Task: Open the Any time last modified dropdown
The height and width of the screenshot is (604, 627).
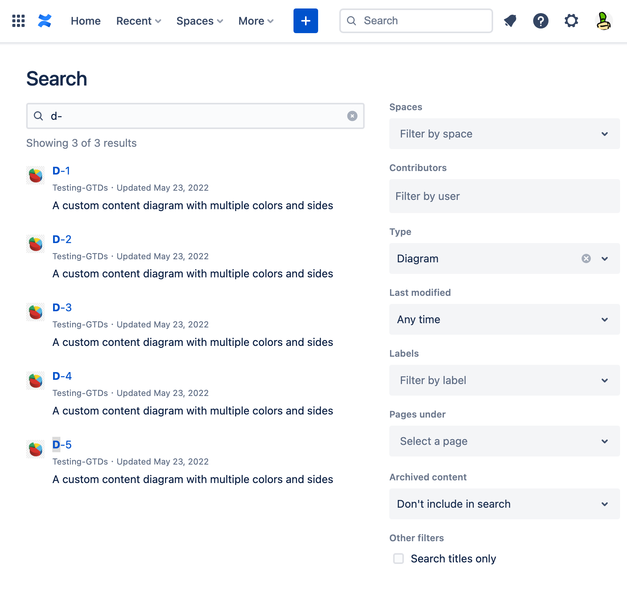Action: coord(504,319)
